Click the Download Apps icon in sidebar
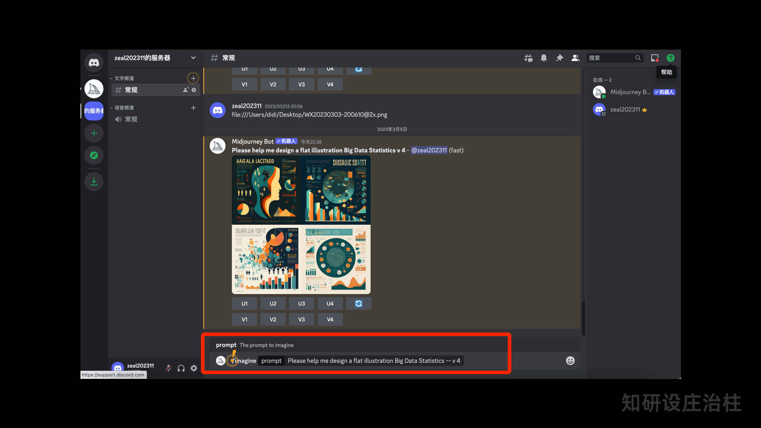This screenshot has height=428, width=761. click(94, 182)
